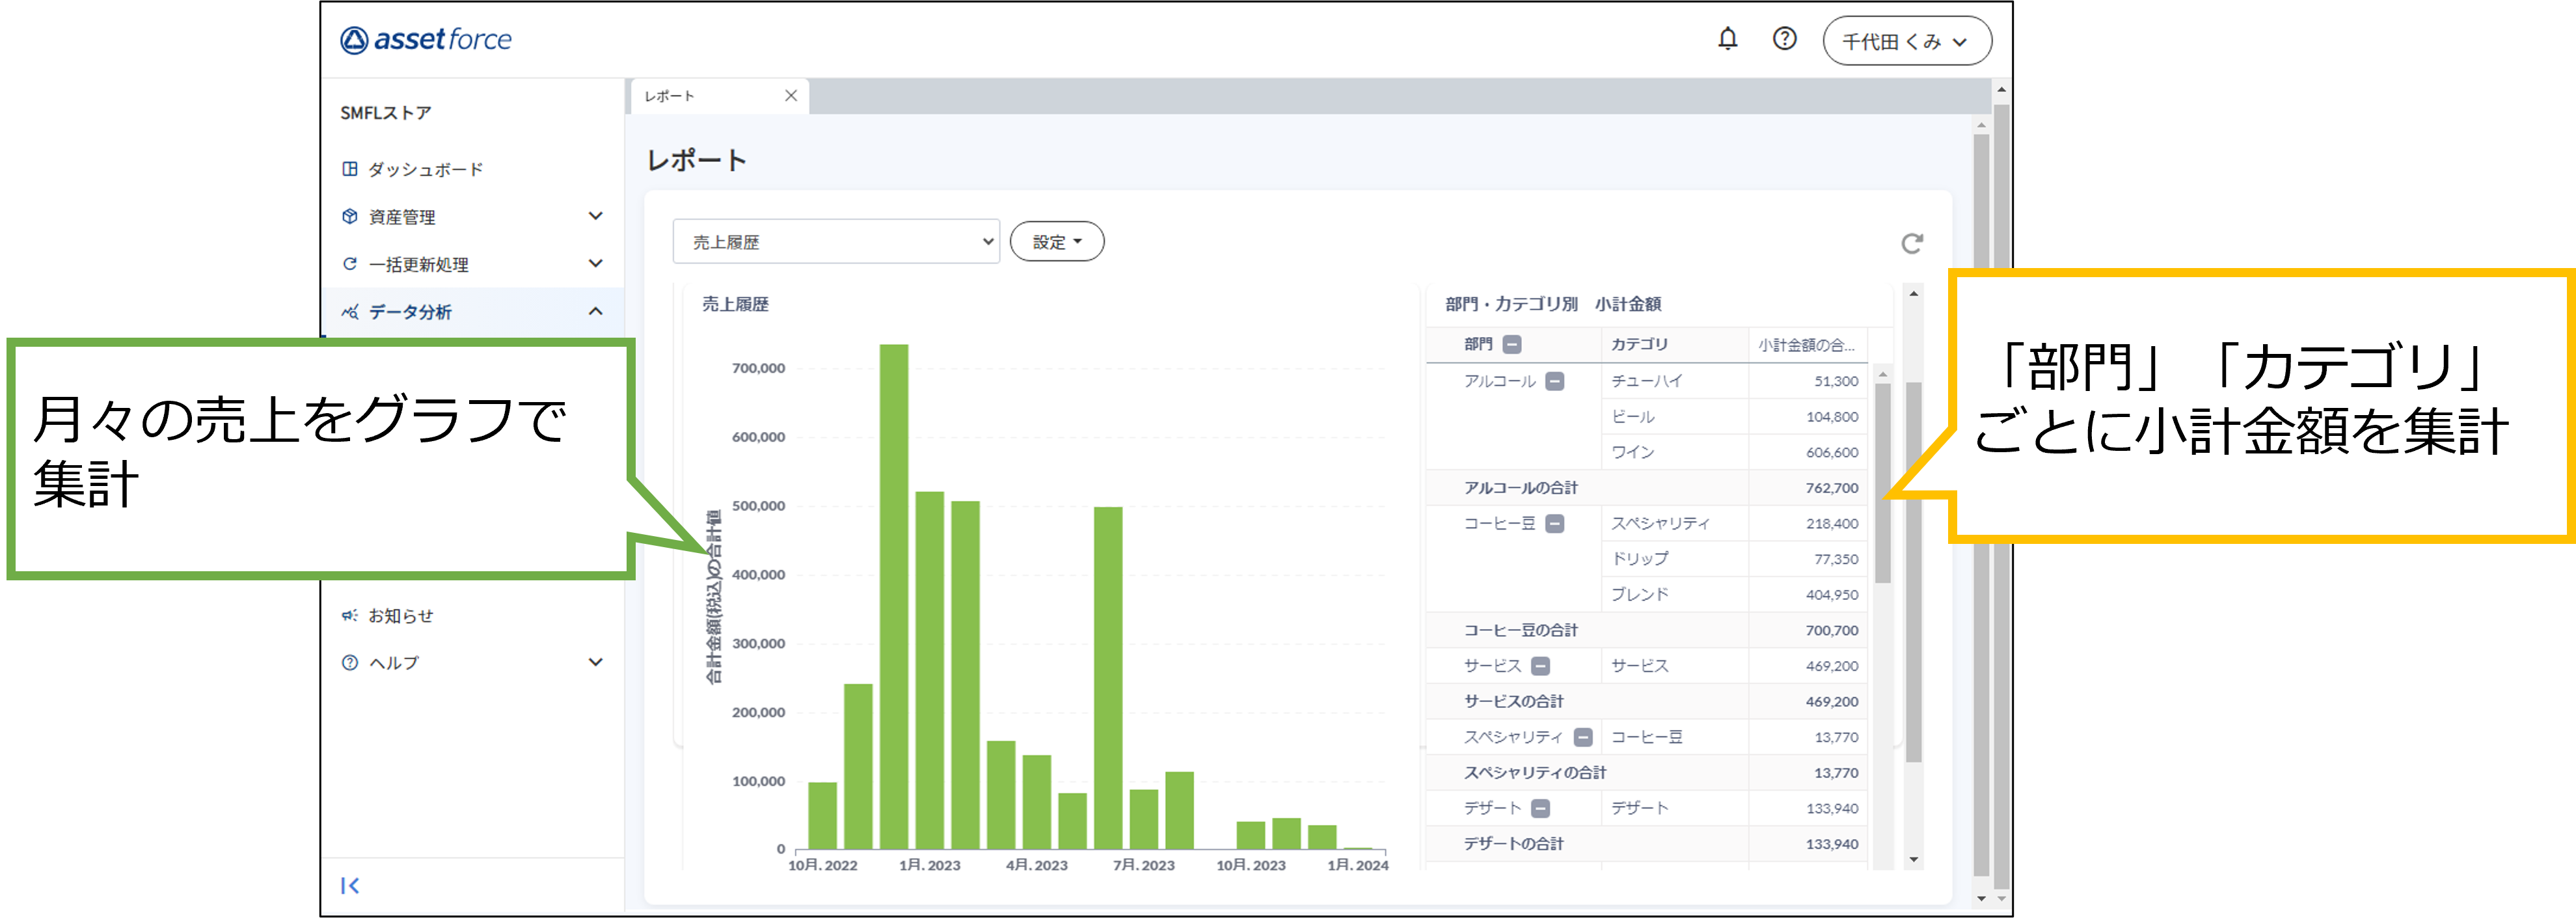Screen dimensions: 2576x918
Task: Close the レポート tab
Action: tap(791, 96)
